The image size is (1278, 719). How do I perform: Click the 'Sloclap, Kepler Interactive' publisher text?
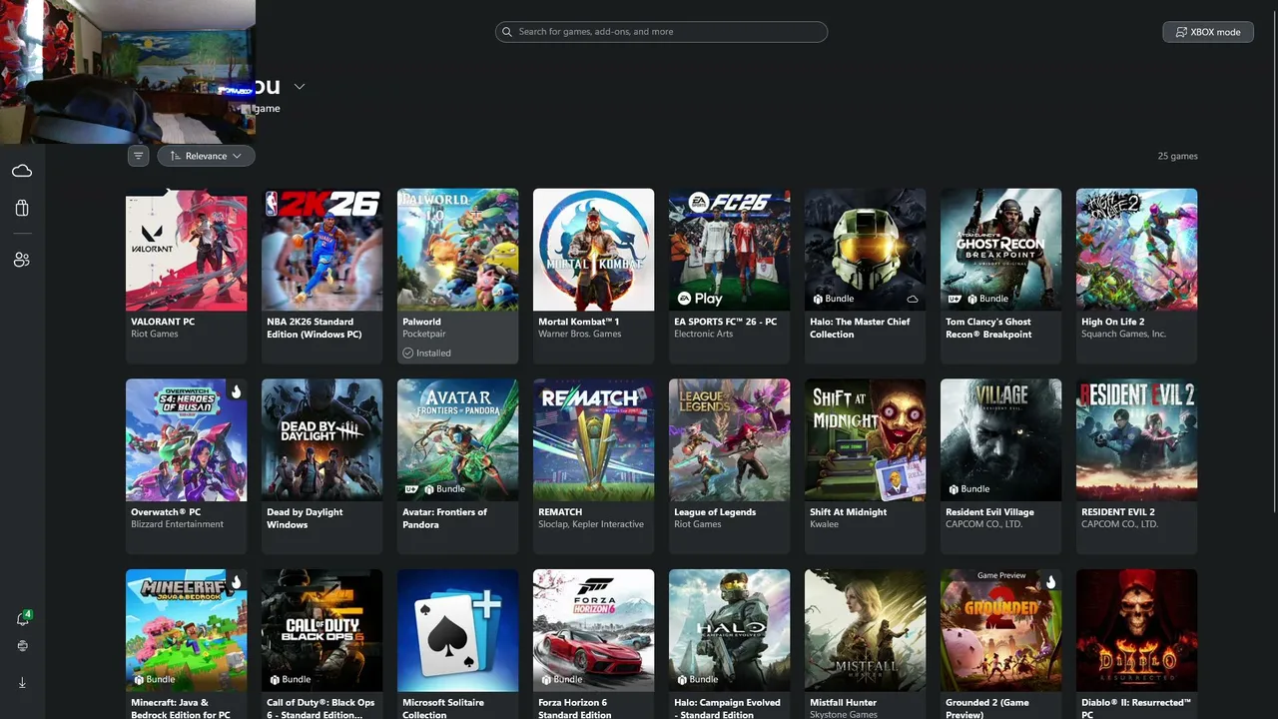tap(591, 524)
